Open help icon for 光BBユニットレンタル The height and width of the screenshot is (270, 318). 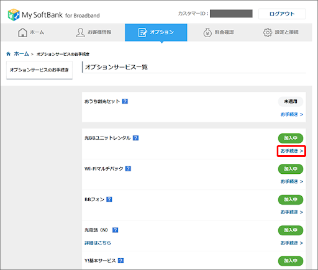[x=135, y=138]
